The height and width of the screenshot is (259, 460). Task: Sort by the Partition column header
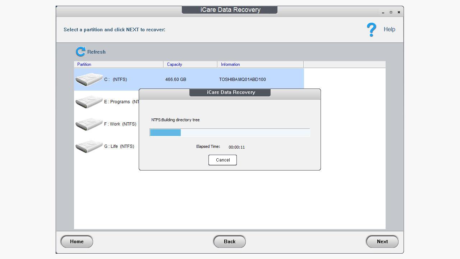pos(84,64)
